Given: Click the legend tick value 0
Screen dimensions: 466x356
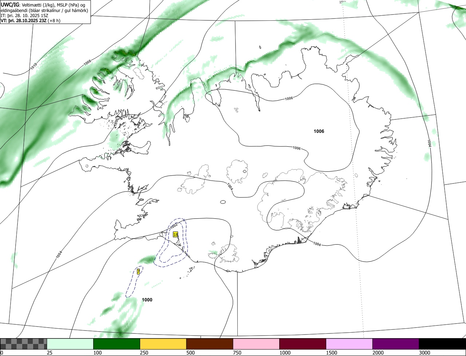Looking at the screenshot, I should click(2, 353).
